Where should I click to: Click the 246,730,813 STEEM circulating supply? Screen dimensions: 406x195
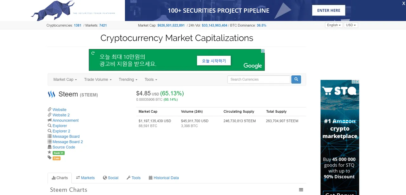click(239, 121)
